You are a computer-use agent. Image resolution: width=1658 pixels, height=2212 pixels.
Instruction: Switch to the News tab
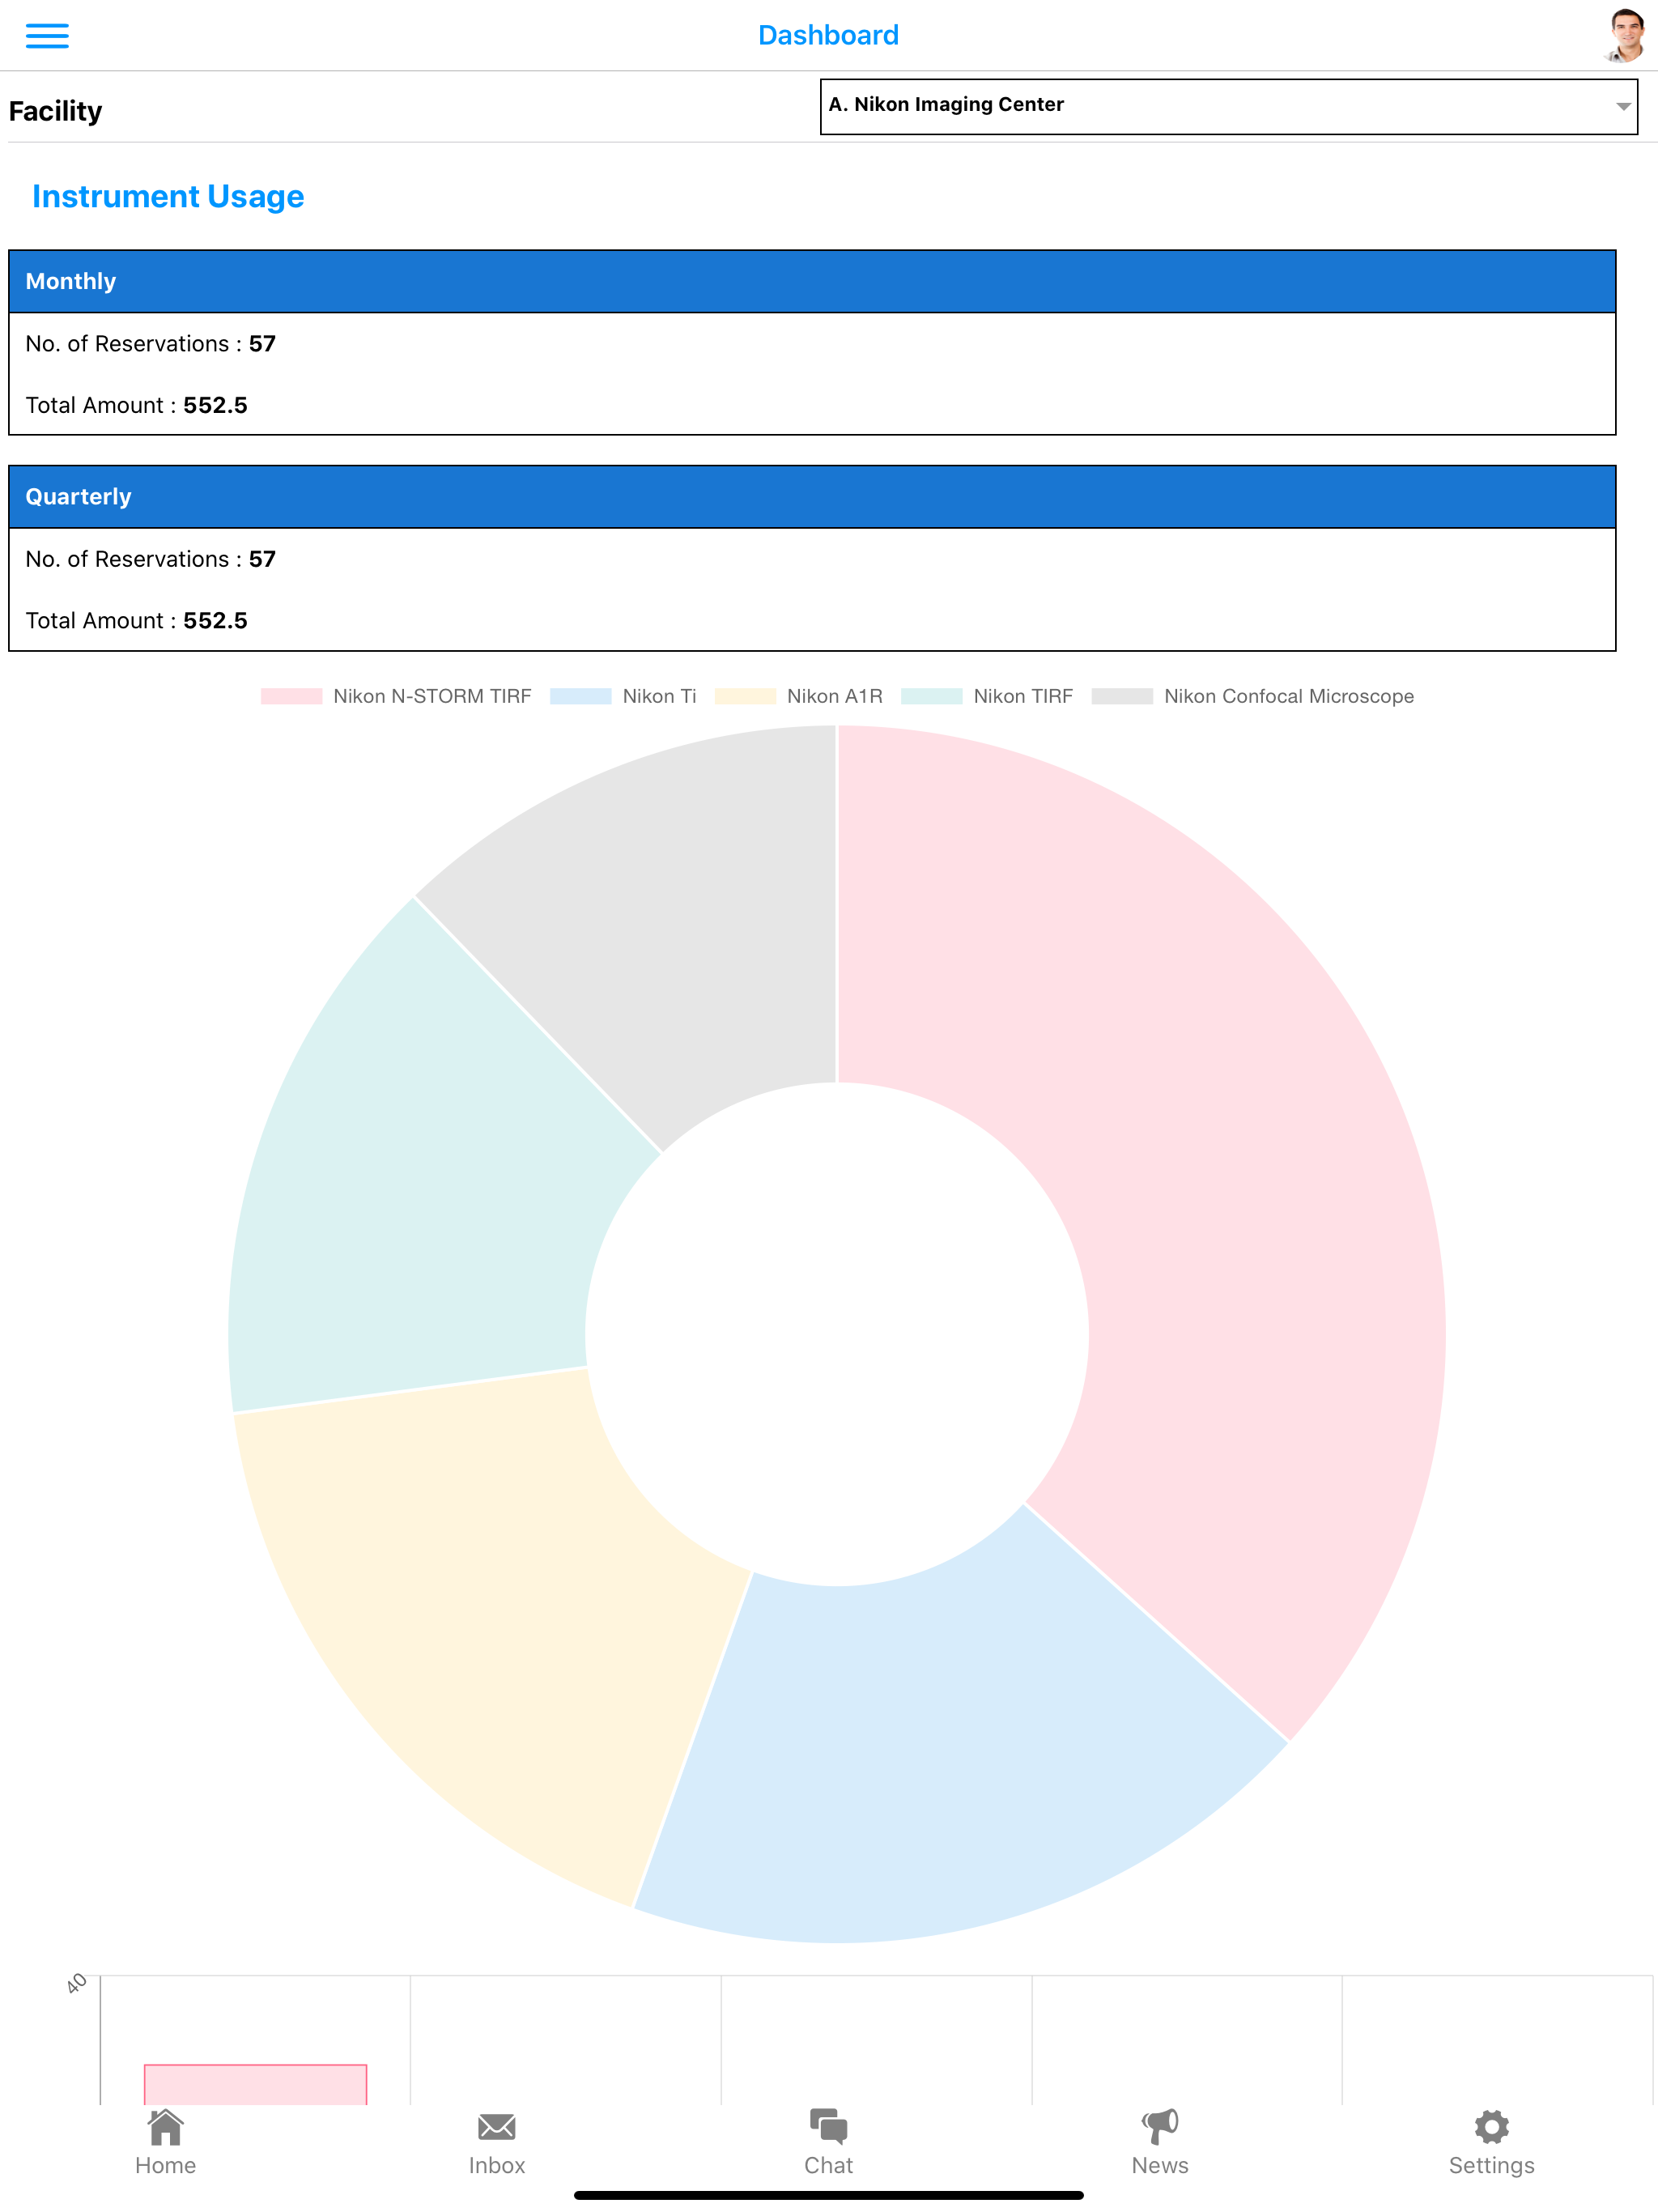(1160, 2143)
